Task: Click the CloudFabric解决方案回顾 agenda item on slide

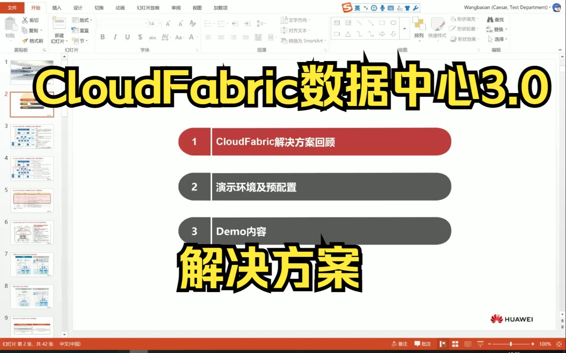Action: (x=315, y=142)
